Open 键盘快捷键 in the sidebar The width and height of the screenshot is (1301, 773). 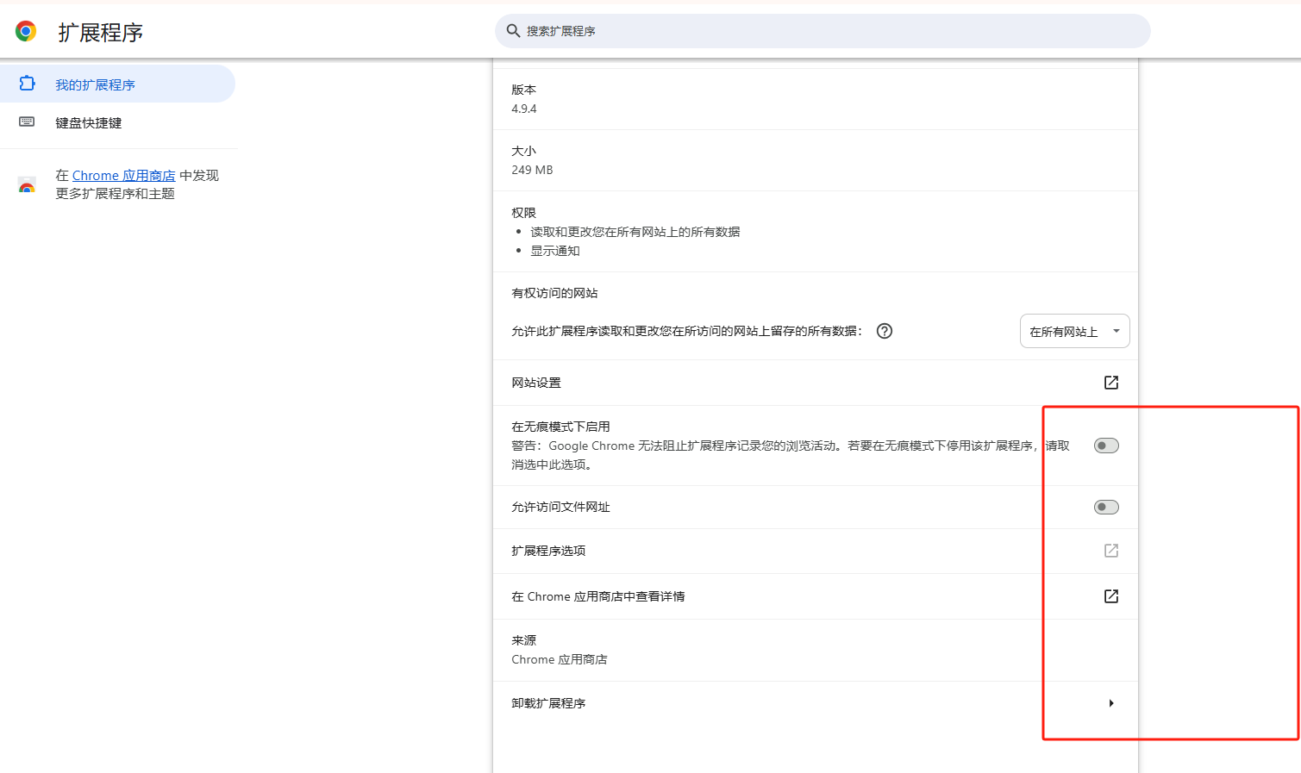(117, 122)
